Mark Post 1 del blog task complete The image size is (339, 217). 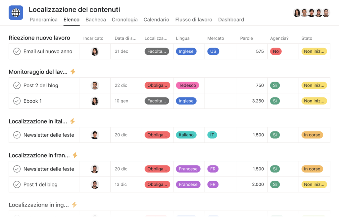coord(17,184)
